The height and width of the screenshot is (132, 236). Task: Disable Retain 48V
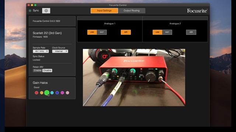(47, 70)
